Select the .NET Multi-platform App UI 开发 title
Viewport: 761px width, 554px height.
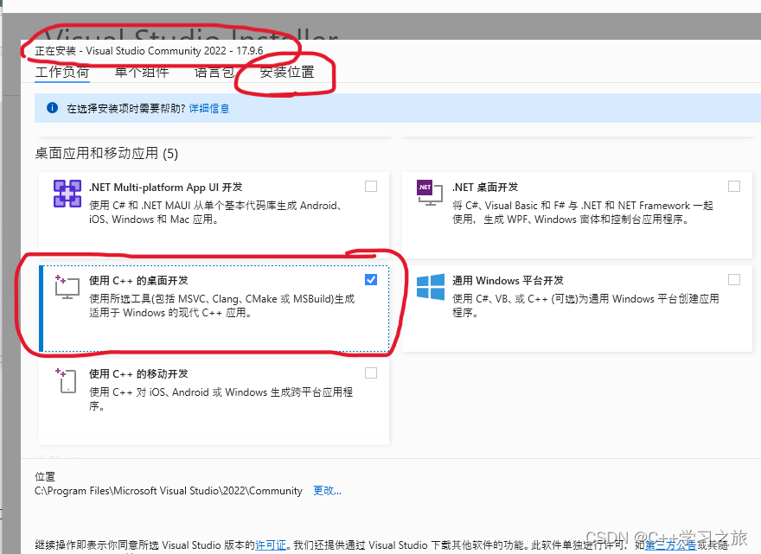click(165, 188)
